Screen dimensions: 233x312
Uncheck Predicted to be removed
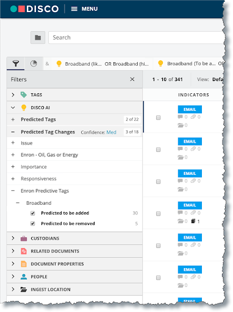(x=32, y=224)
